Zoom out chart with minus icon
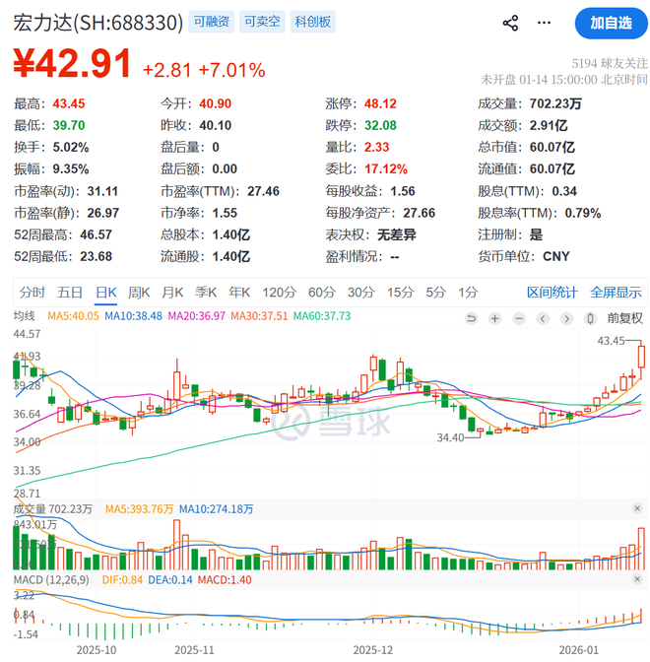Viewport: 650px width, 662px height. 518,318
